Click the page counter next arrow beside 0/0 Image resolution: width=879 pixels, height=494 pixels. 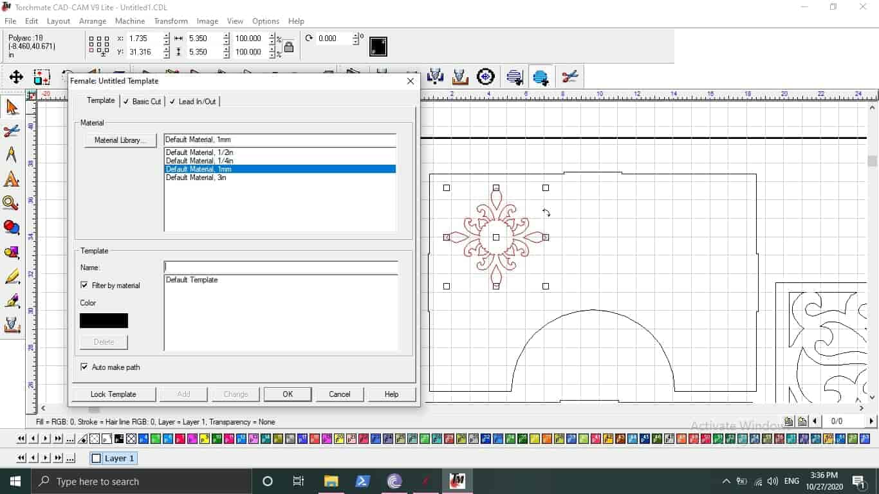(871, 421)
